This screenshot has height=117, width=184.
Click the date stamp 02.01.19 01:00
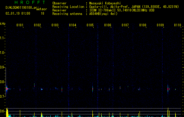[18, 13]
